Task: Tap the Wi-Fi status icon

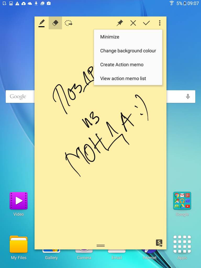Action: coord(172,3)
